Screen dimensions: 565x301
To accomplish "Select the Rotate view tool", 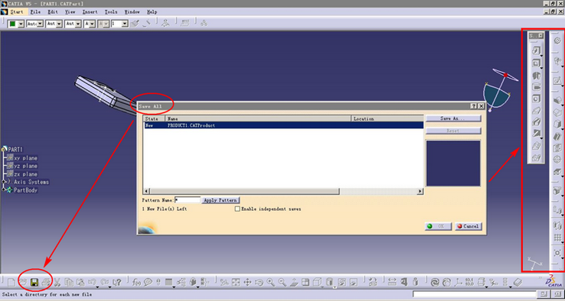I will [259, 283].
